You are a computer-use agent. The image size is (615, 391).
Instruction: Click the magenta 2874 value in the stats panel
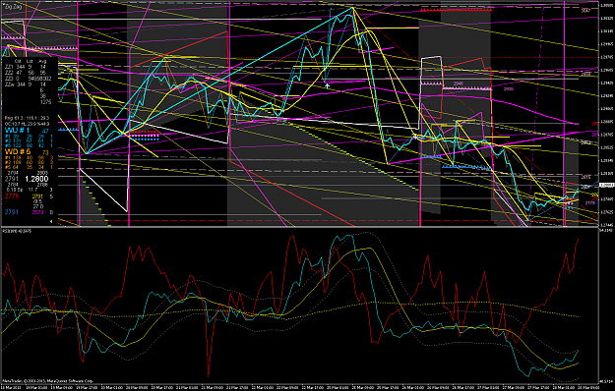point(37,212)
